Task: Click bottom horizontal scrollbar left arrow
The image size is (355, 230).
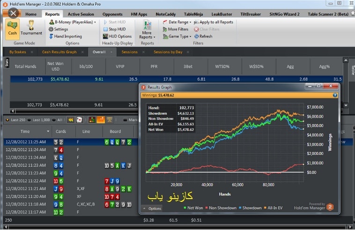Action: coord(7,227)
